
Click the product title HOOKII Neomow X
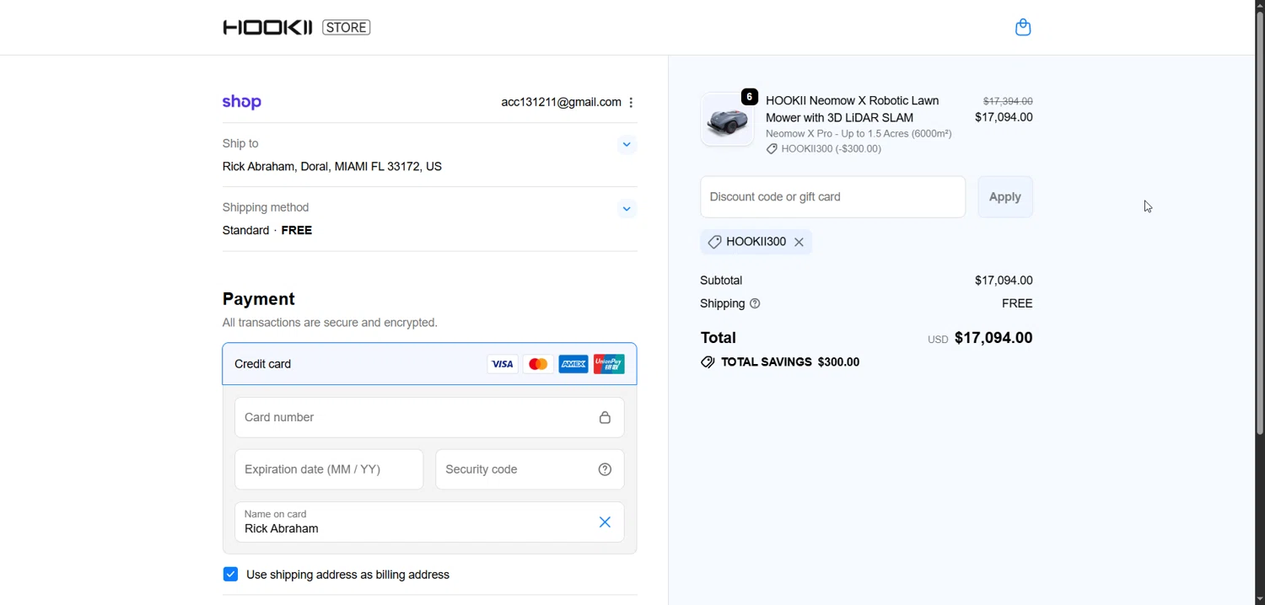point(852,110)
